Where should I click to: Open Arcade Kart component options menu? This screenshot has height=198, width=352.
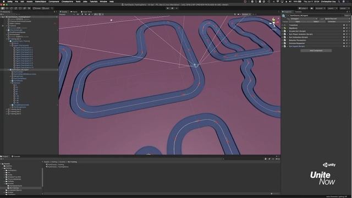[x=350, y=31]
